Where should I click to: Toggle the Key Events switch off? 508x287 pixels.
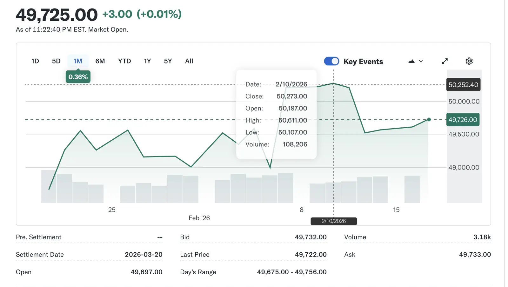331,61
